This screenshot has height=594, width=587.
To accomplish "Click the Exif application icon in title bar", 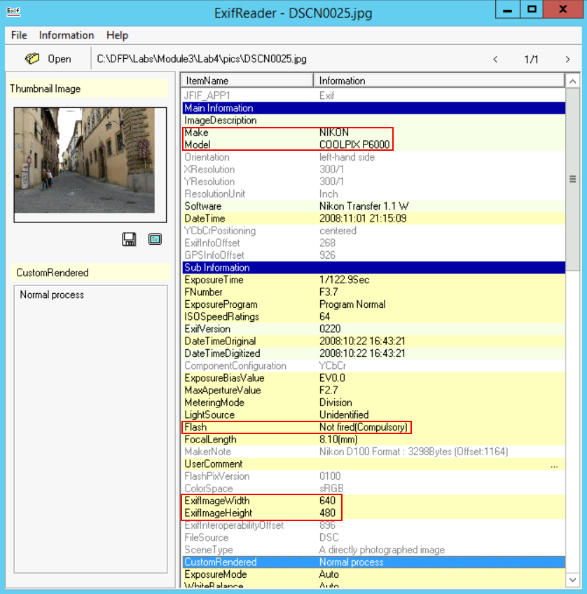I will point(12,11).
